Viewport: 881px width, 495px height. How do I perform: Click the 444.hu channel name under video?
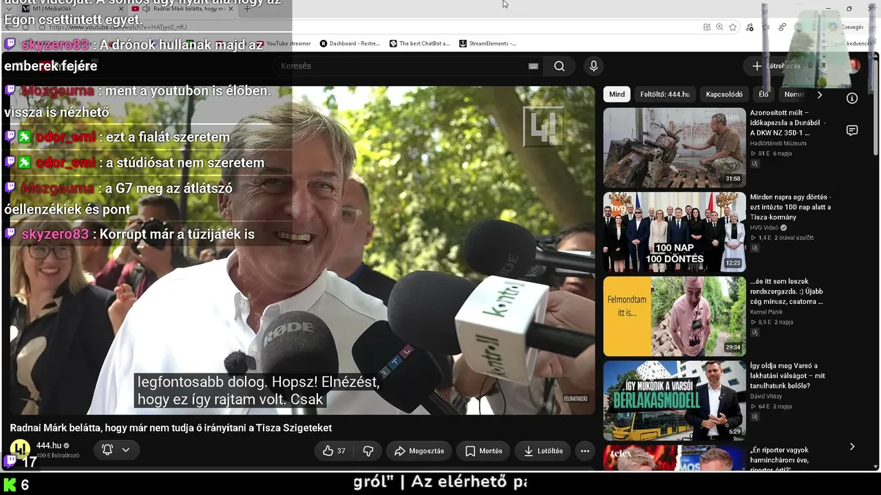click(48, 445)
